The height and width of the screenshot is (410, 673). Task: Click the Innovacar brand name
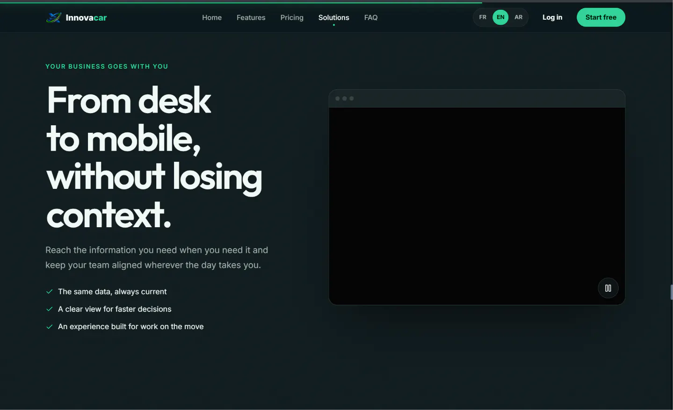pos(86,18)
